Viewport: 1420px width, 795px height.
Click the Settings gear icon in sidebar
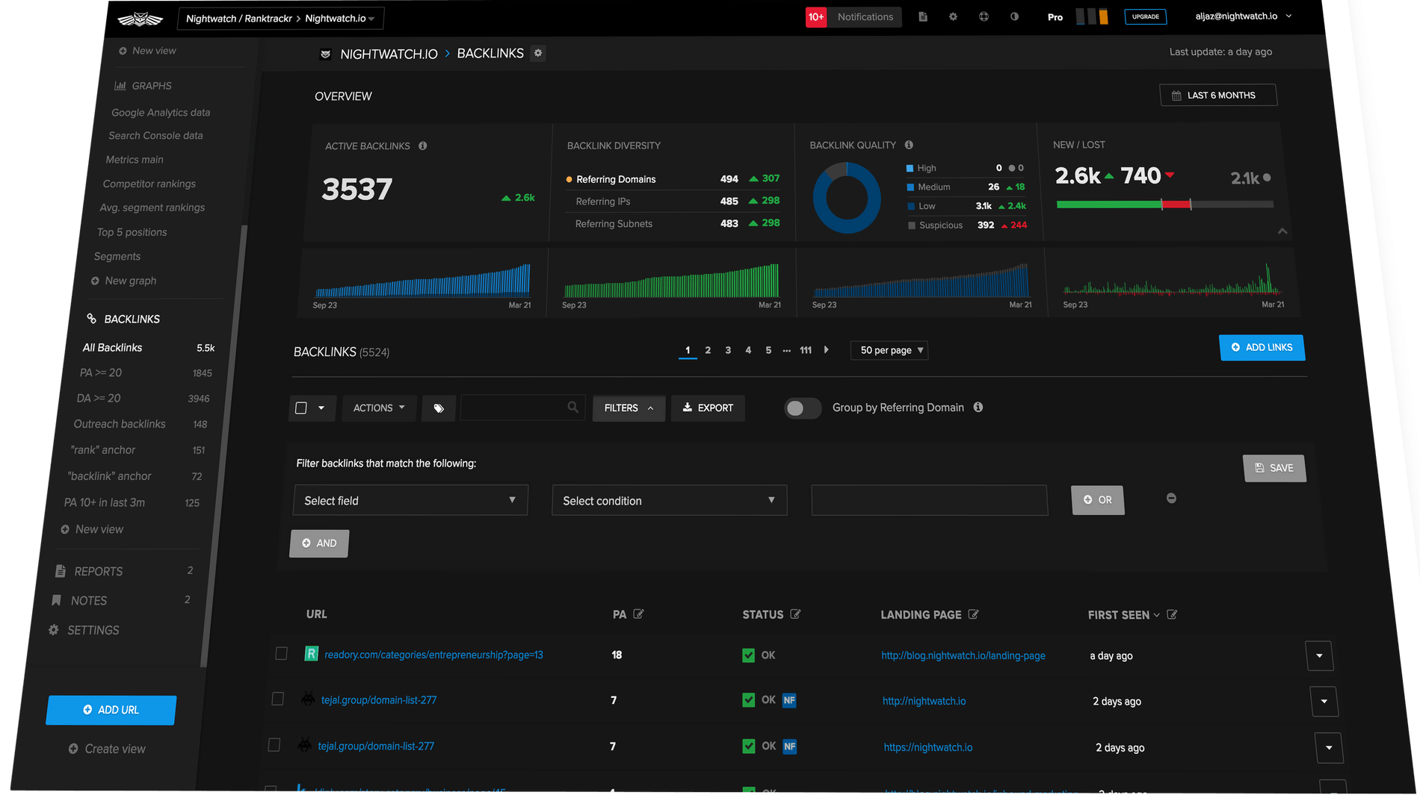[53, 630]
